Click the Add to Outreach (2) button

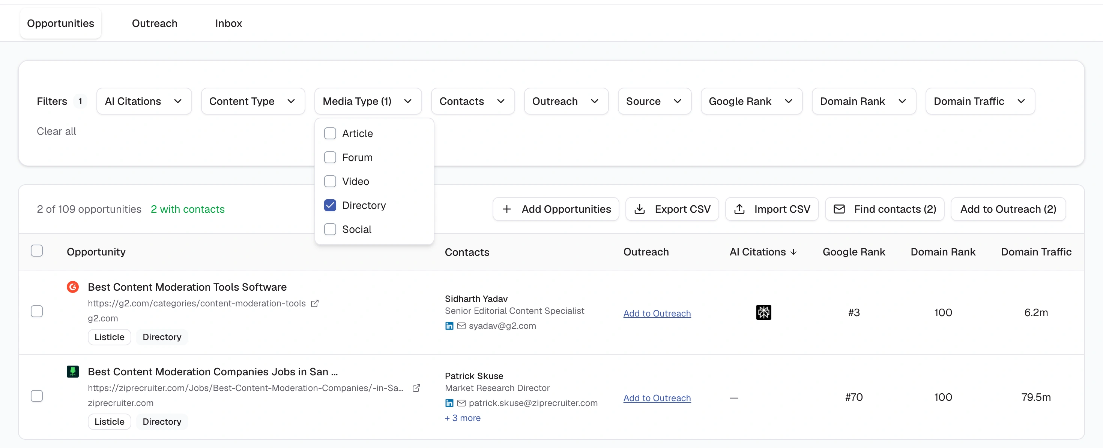[x=1008, y=209]
